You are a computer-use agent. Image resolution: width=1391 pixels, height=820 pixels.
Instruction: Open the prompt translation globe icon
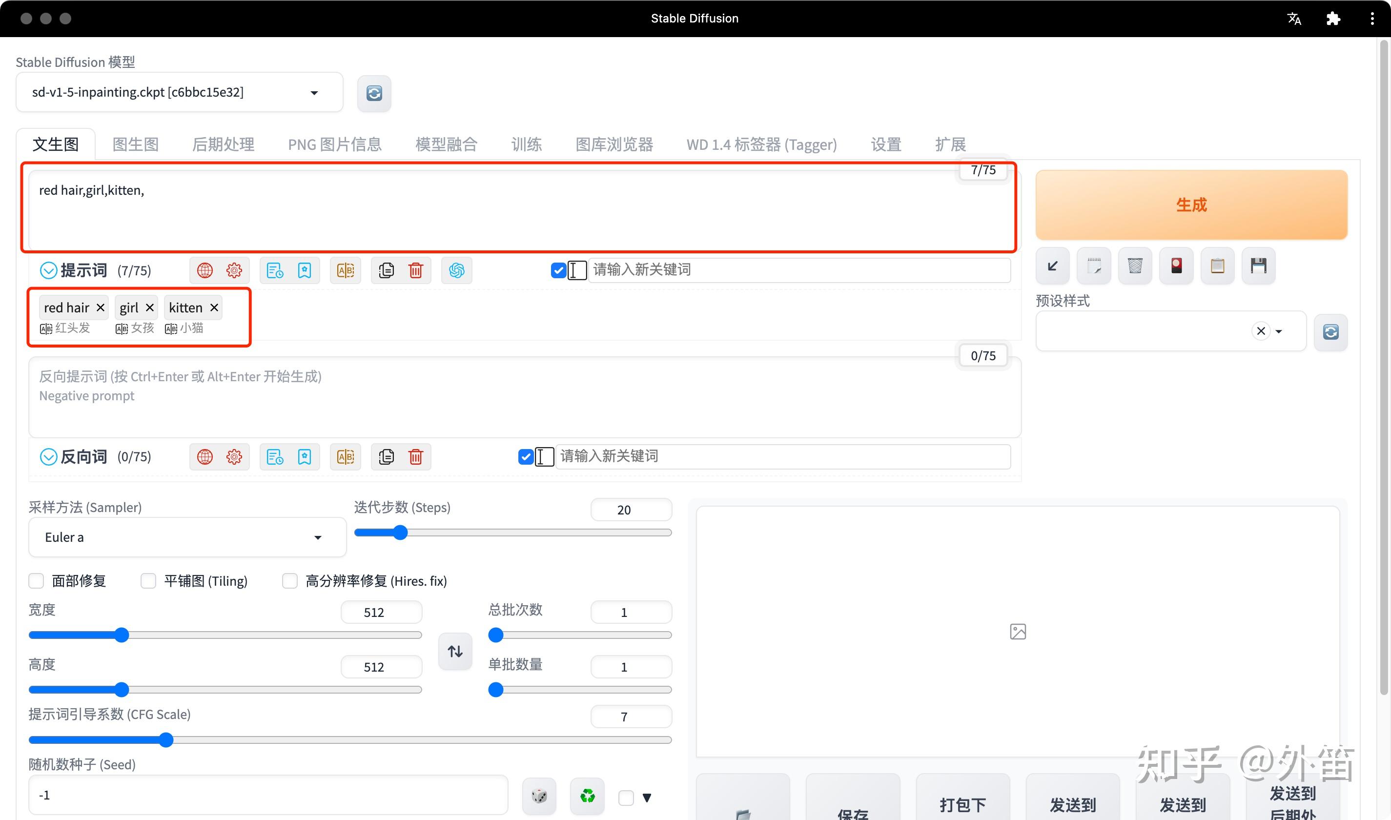click(204, 270)
